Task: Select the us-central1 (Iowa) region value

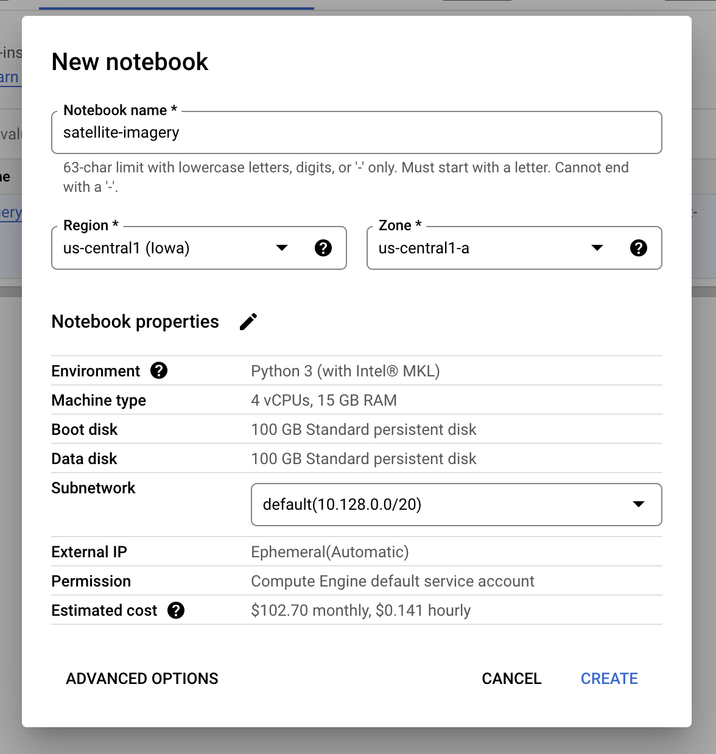Action: (x=126, y=248)
